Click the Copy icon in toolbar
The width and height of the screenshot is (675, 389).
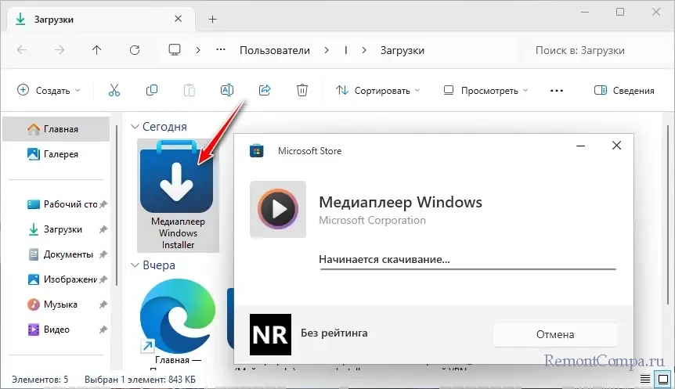(x=152, y=90)
